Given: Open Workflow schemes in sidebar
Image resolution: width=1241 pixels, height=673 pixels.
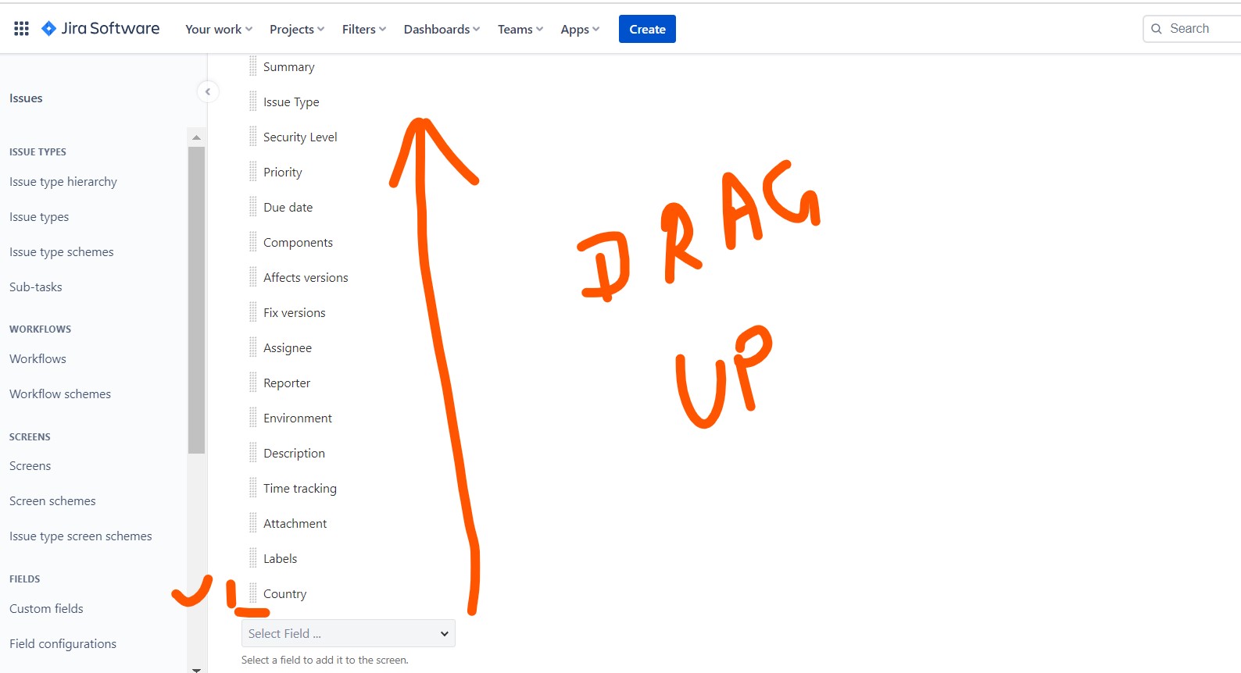Looking at the screenshot, I should (x=60, y=393).
